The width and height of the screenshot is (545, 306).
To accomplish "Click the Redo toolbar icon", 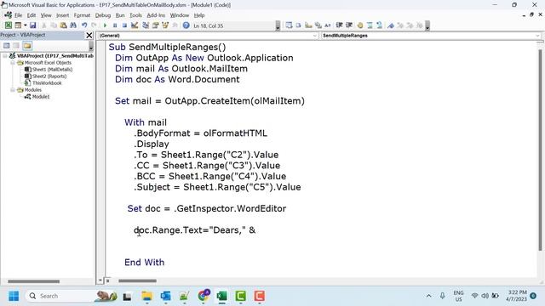I will [94, 25].
